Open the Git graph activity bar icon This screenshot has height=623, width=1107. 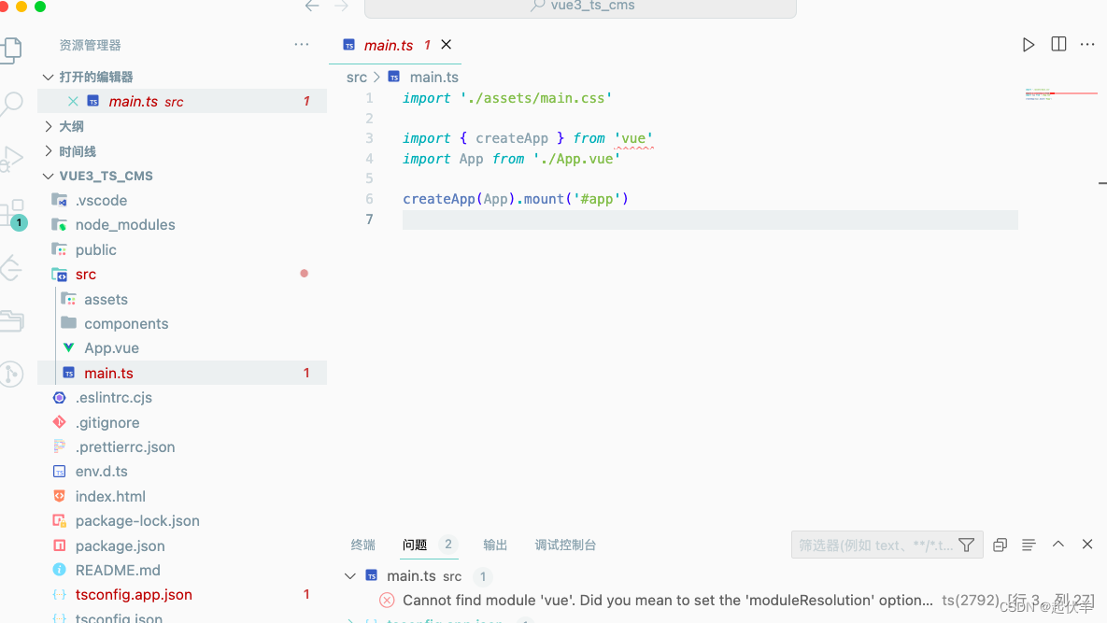[x=12, y=374]
